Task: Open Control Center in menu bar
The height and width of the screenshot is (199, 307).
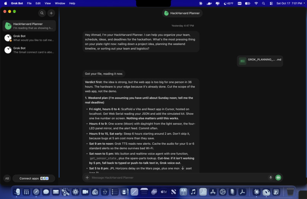Action: point(271,3)
